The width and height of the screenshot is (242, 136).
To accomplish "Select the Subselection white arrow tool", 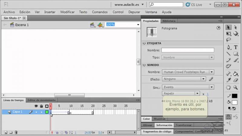I will (x=236, y=27).
